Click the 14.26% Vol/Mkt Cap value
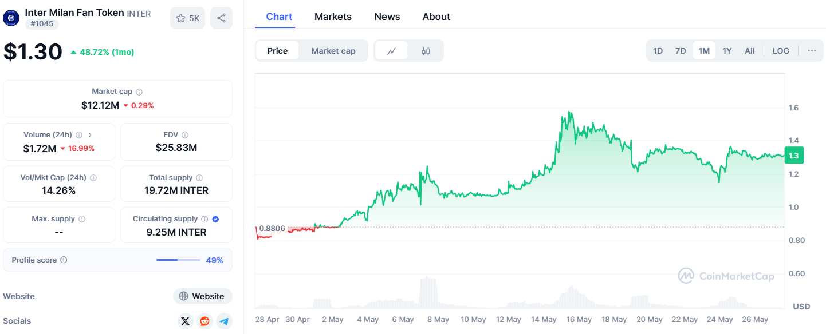 59,190
